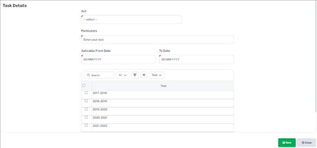Screen dimensions: 317x148
Task: Mark the 2021-2022 year checkbox
Action: tap(86, 126)
